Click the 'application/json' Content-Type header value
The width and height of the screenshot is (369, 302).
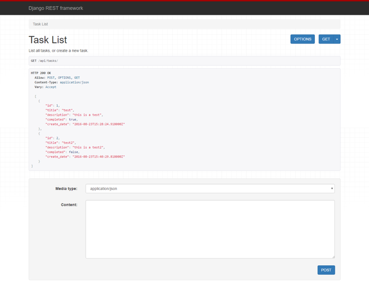pyautogui.click(x=74, y=82)
